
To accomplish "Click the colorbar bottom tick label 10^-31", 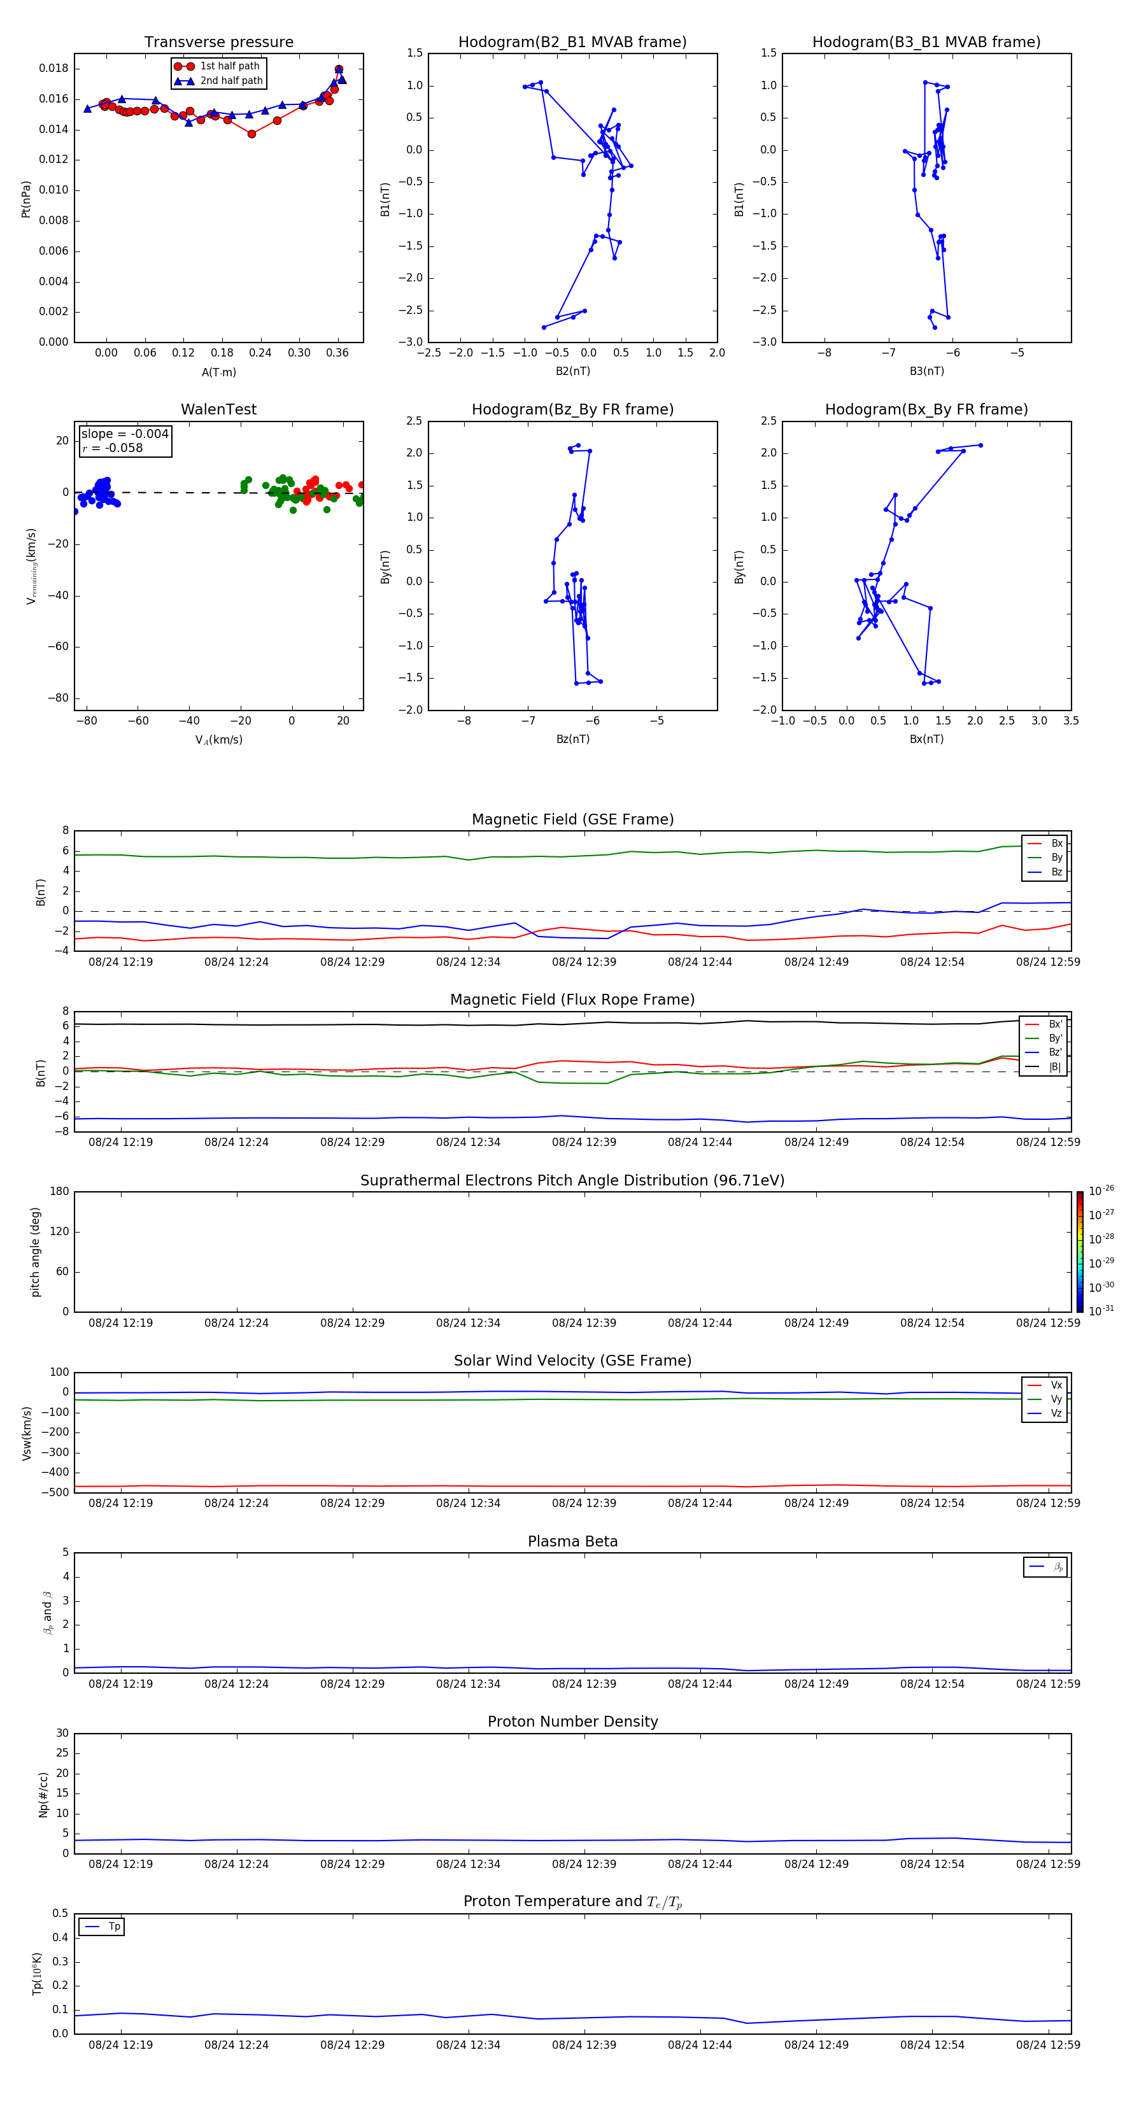I will (1101, 1311).
